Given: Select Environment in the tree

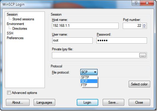Looking at the screenshot, I should [15, 24].
